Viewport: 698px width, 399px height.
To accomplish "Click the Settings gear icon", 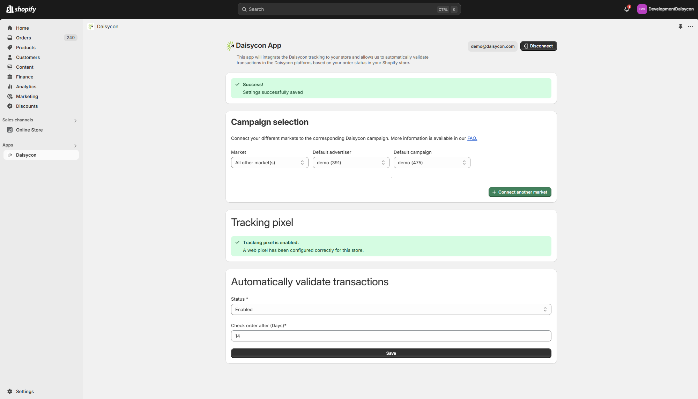I will (10, 391).
